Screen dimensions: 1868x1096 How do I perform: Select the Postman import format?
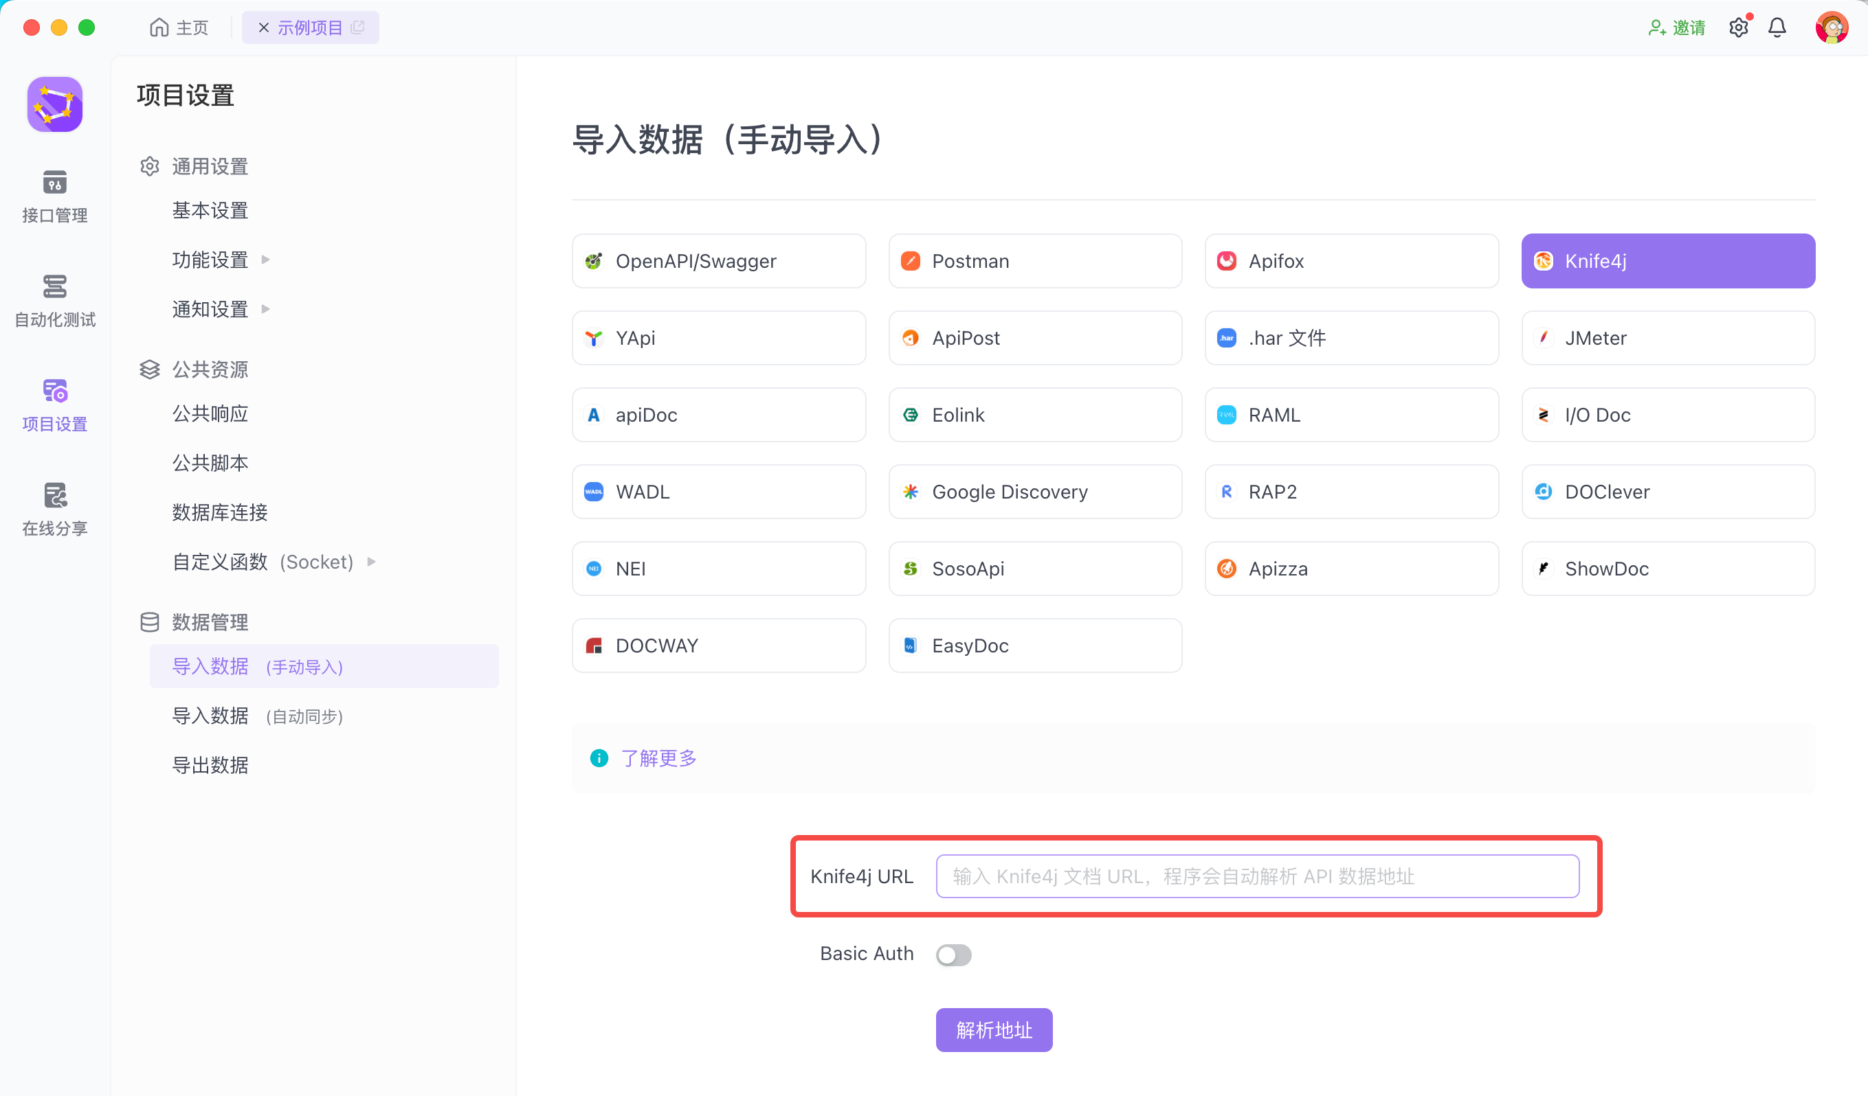[1035, 261]
